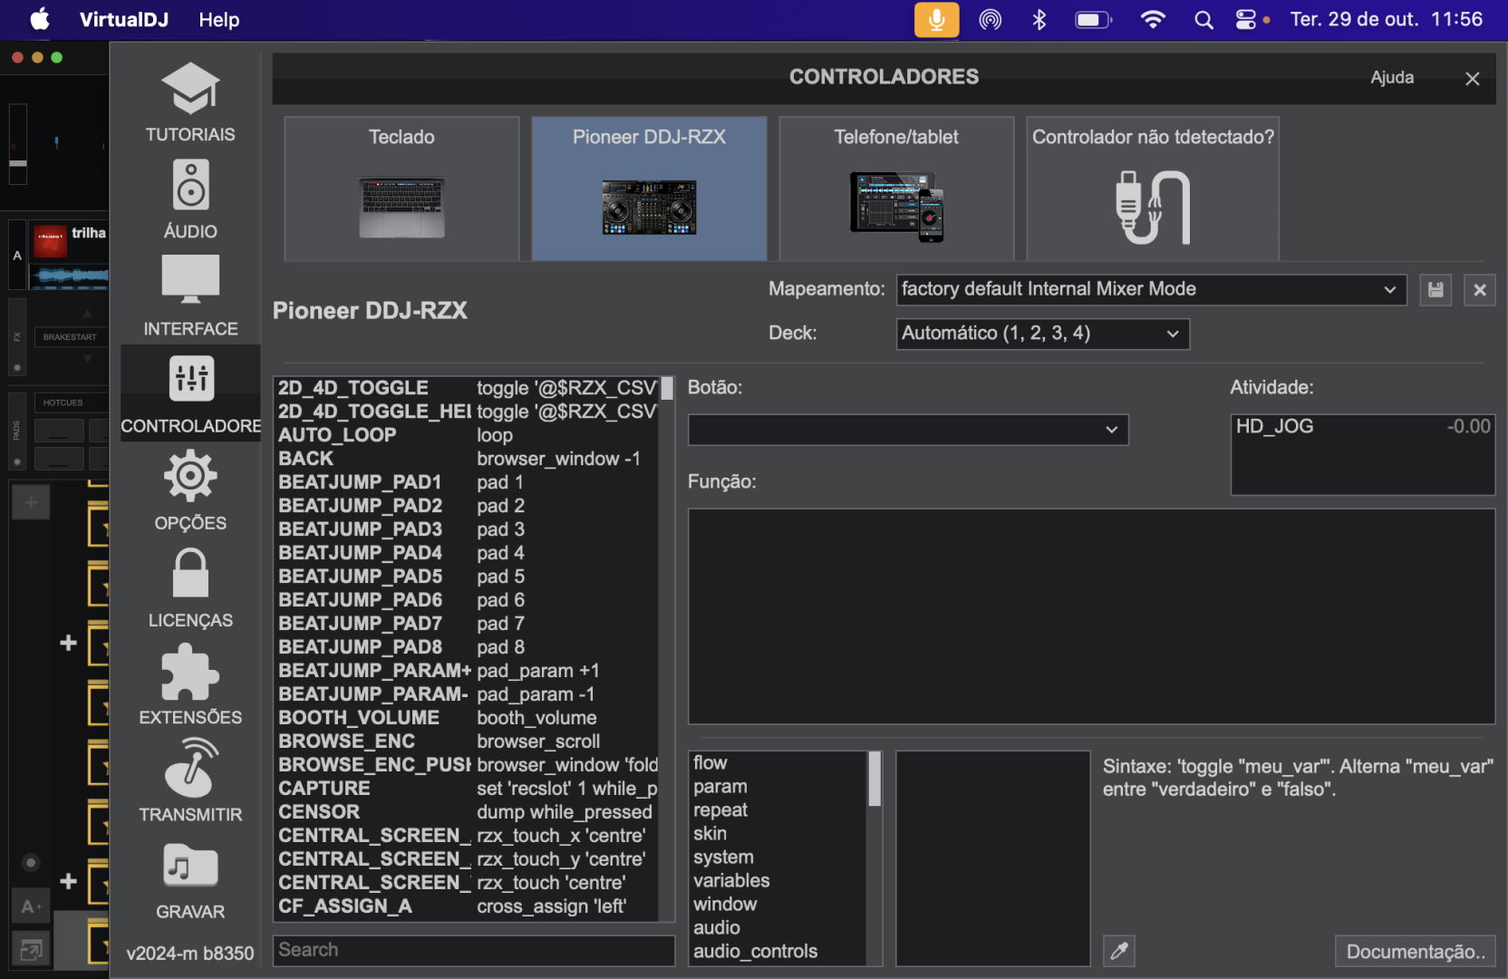Click the HD_JOG activity entry
The image size is (1508, 979).
[x=1363, y=427]
